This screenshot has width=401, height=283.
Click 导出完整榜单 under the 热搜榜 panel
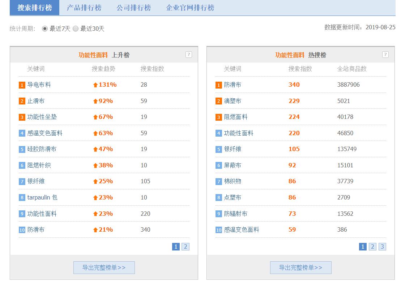pyautogui.click(x=301, y=267)
